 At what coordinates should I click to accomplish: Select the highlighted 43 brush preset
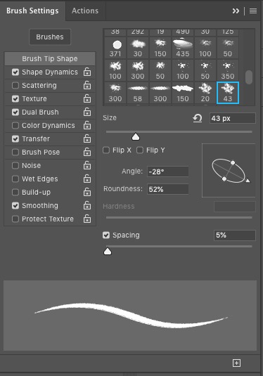[x=228, y=93]
